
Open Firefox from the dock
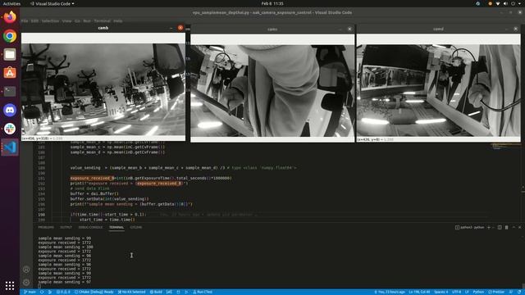pyautogui.click(x=10, y=16)
